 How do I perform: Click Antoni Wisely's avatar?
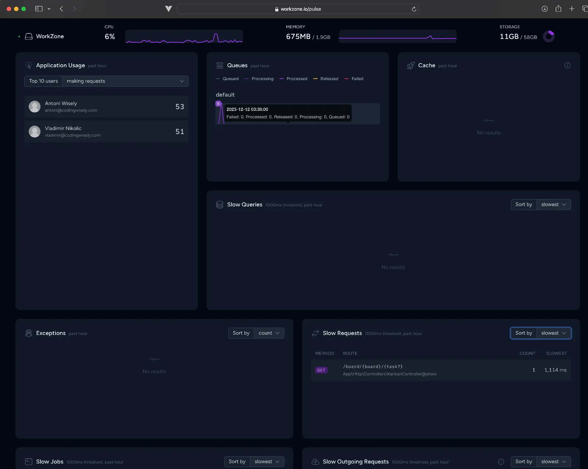point(35,107)
